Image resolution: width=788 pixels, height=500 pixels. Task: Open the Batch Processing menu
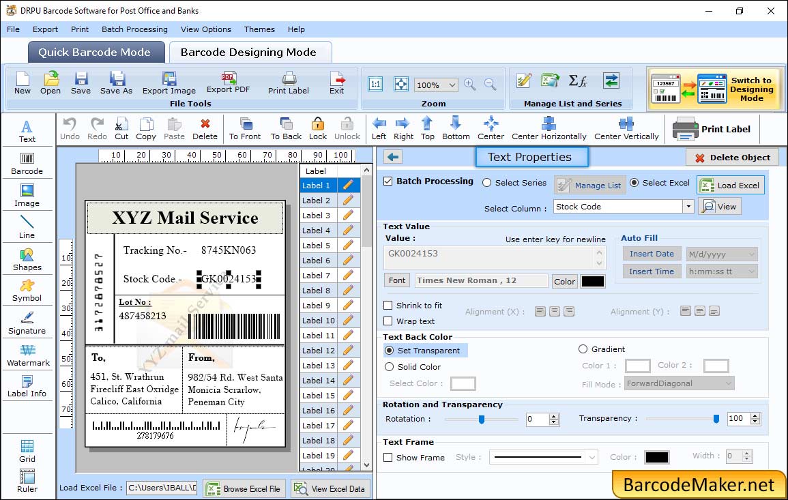pyautogui.click(x=134, y=29)
